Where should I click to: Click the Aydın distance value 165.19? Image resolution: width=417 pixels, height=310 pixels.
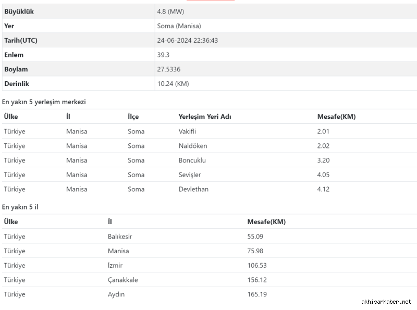[x=257, y=294]
